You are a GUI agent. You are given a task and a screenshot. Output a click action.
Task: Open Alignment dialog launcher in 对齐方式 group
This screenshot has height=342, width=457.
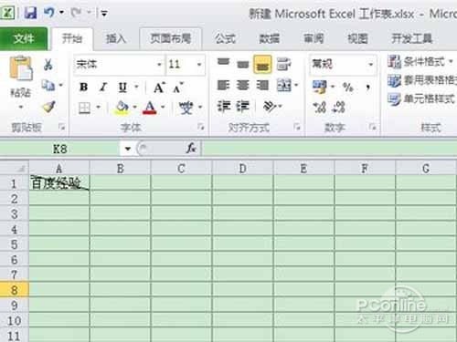coord(297,127)
